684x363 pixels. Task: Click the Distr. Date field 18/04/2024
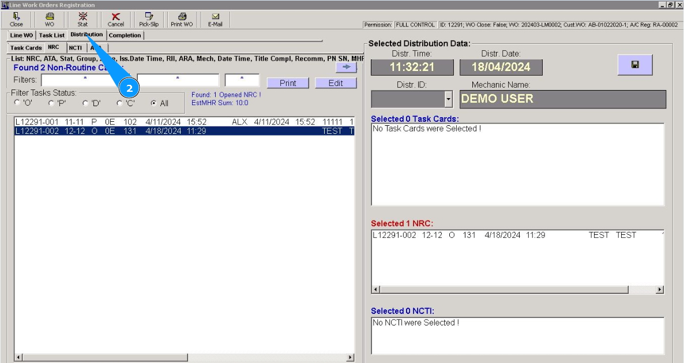(x=501, y=67)
